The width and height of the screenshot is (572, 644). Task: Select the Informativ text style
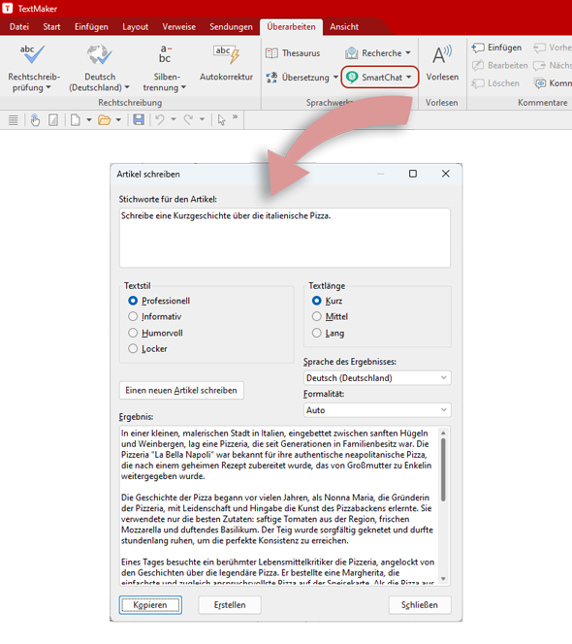click(x=154, y=316)
